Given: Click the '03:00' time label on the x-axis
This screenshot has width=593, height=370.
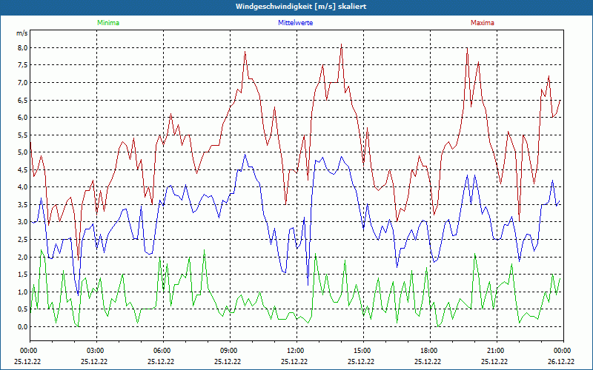Looking at the screenshot, I should point(96,351).
